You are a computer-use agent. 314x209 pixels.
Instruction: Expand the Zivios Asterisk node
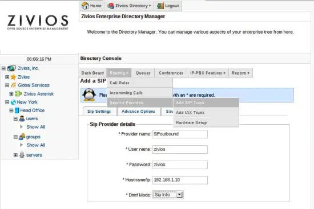[11, 94]
